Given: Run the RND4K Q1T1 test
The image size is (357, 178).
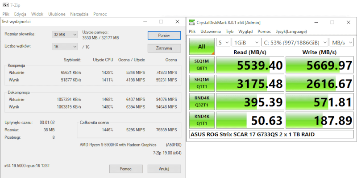Looking at the screenshot, I should [202, 120].
